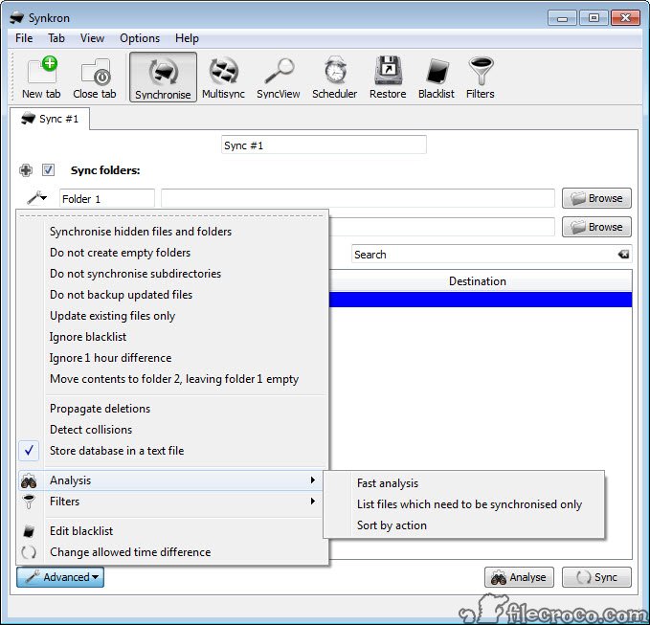Add a sync folder with plus icon

pyautogui.click(x=26, y=170)
